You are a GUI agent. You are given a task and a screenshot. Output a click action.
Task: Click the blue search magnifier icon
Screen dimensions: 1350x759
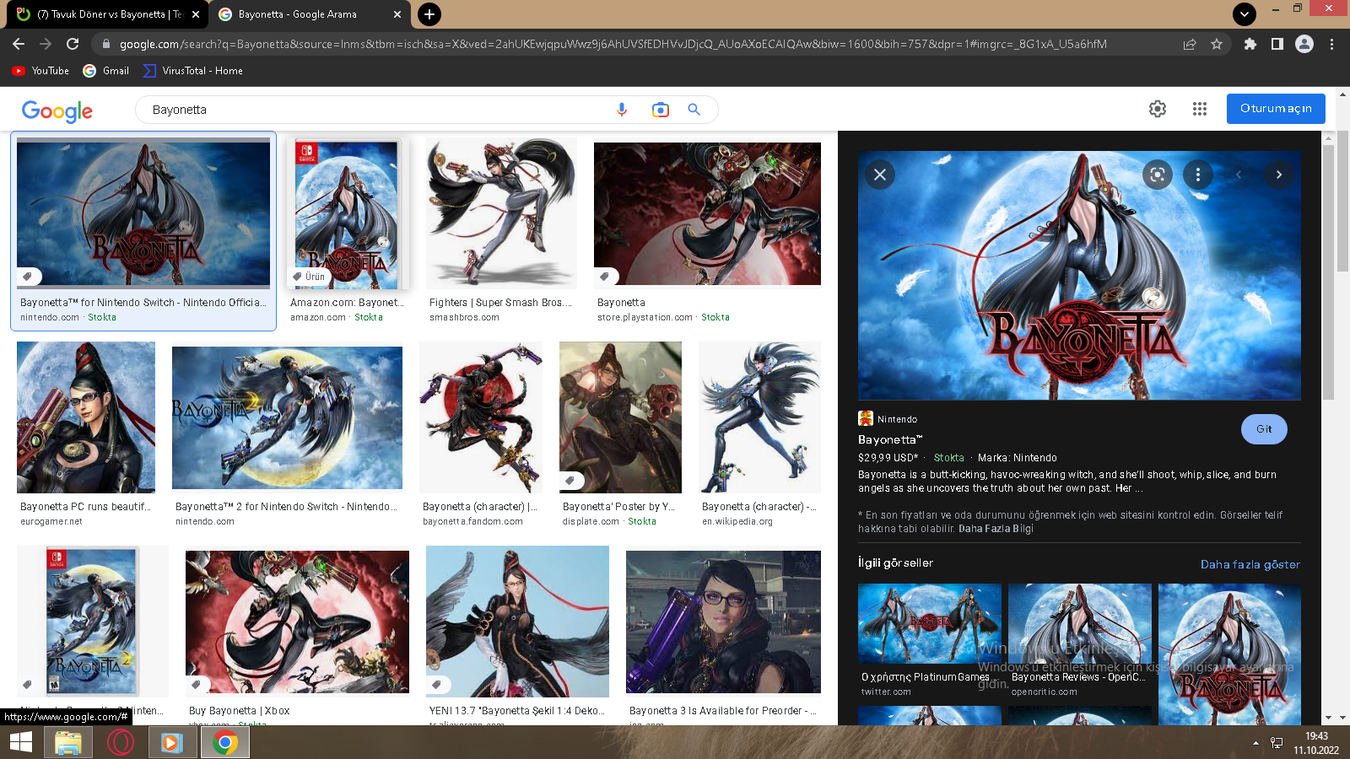click(x=694, y=110)
